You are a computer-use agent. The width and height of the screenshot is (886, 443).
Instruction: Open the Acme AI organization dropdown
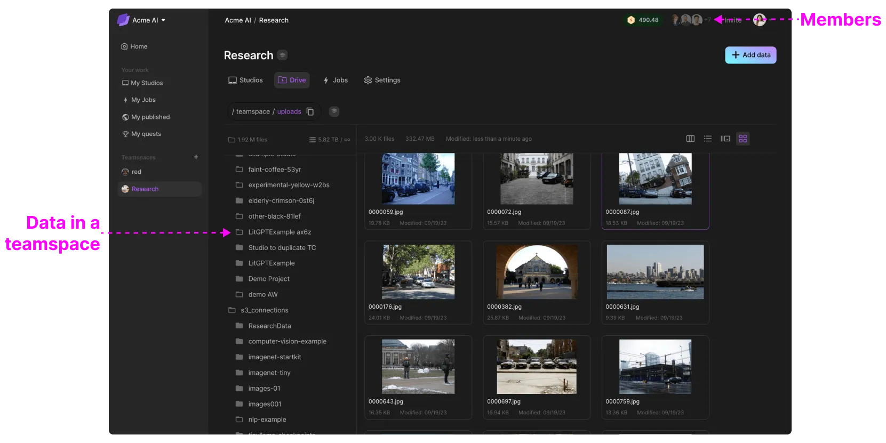149,20
